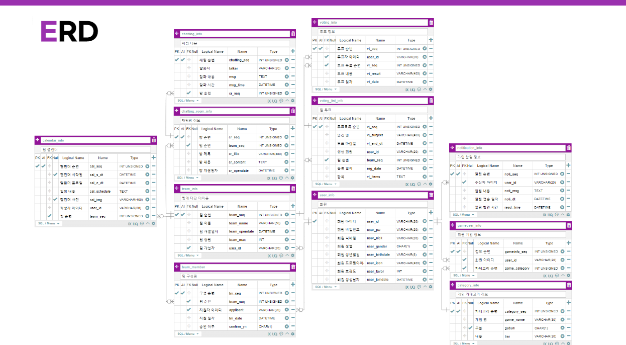Viewport: 626px width, 345px height.
Task: Add a new column to user_info with plus icon
Action: click(430, 212)
